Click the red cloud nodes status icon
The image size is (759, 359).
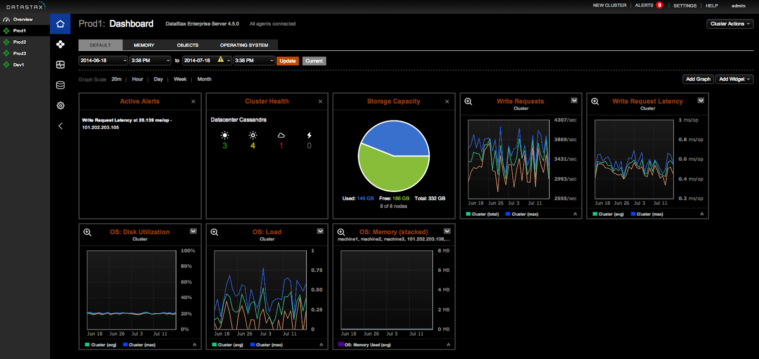click(281, 135)
